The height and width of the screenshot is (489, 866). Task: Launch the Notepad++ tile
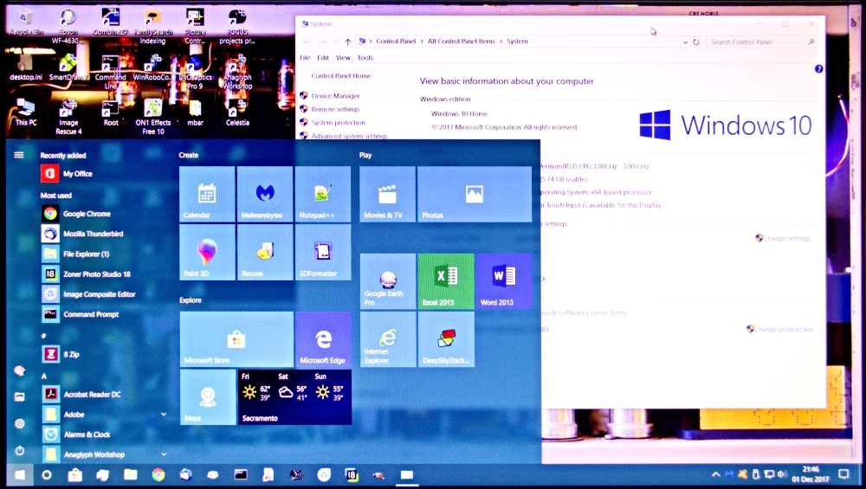322,194
